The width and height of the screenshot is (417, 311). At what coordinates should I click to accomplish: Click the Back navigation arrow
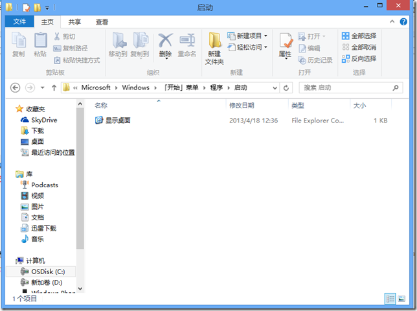(15, 87)
